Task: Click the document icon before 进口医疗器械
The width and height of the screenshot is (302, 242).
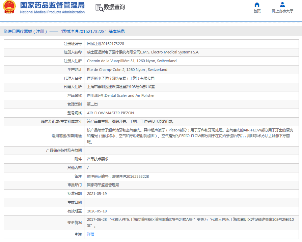Action: click(x=5, y=32)
